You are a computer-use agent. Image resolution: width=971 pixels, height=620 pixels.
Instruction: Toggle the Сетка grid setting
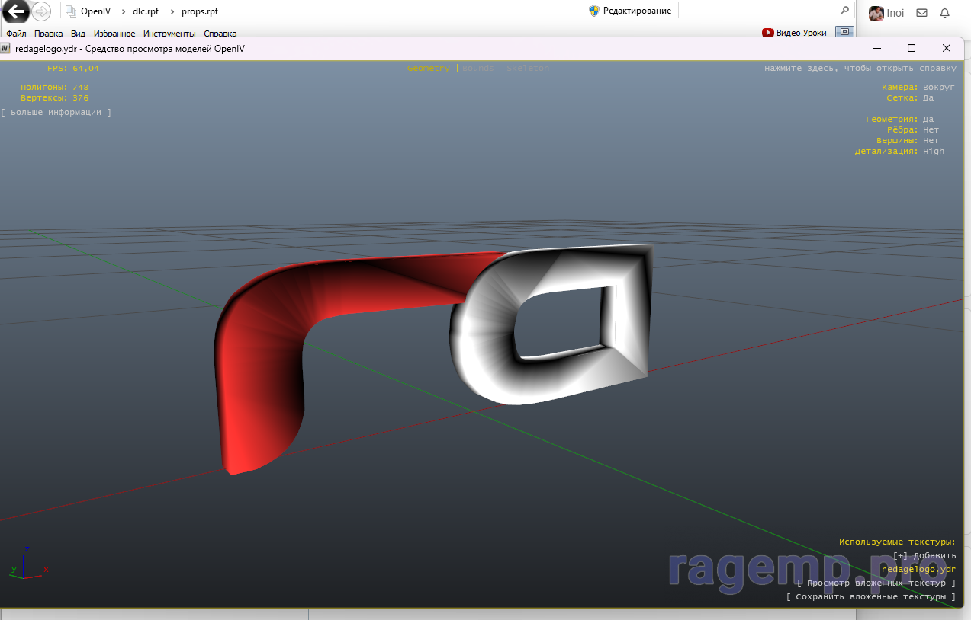pyautogui.click(x=911, y=97)
